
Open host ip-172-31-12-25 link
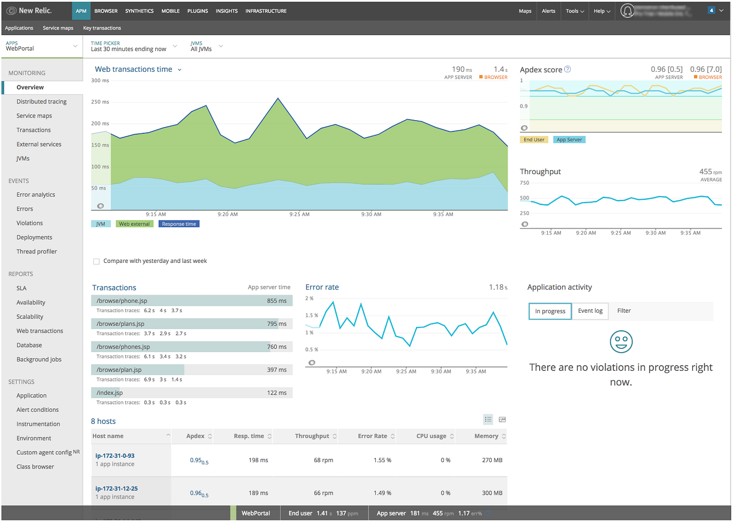[x=116, y=489]
